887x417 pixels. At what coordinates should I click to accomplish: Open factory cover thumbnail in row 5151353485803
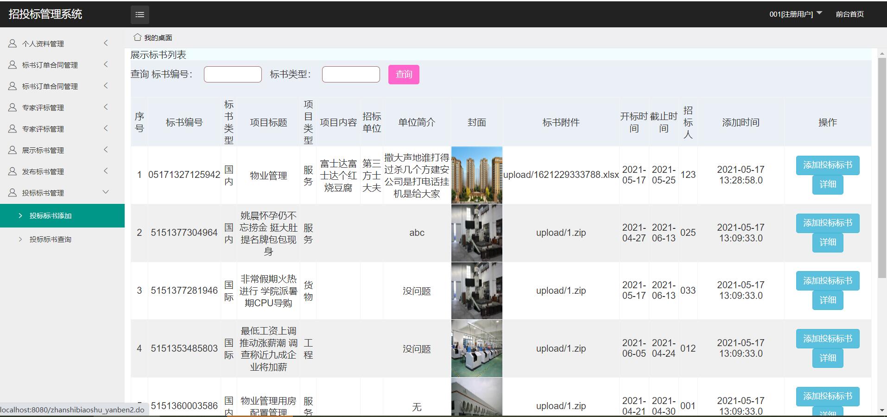point(477,348)
